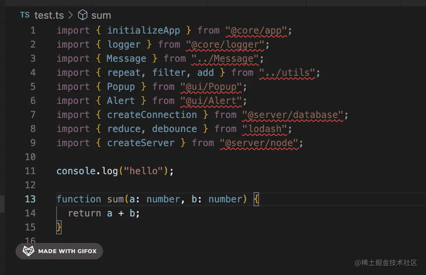This screenshot has height=275, width=426.
Task: Click the repeat identifier on line 4
Action: click(124, 73)
